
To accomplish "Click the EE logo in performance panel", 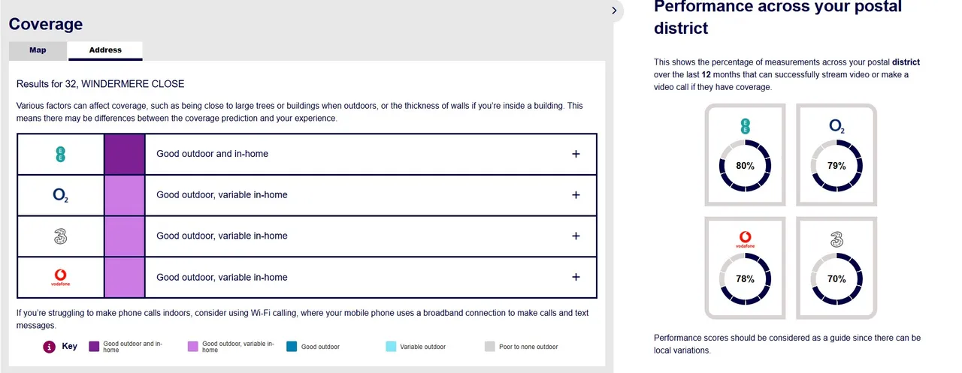I will 746,125.
